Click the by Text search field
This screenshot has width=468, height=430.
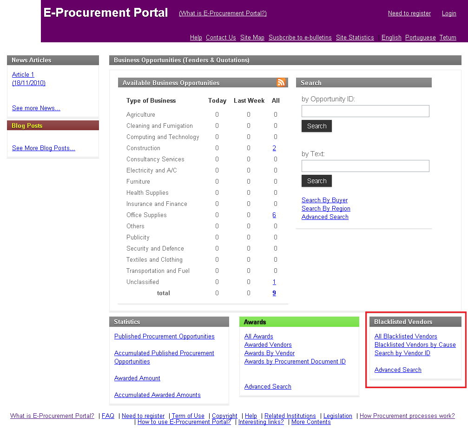click(365, 166)
